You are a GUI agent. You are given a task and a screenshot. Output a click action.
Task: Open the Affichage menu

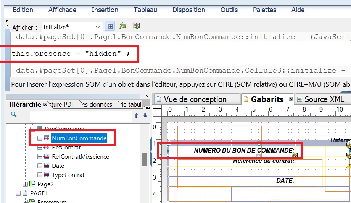pos(62,10)
